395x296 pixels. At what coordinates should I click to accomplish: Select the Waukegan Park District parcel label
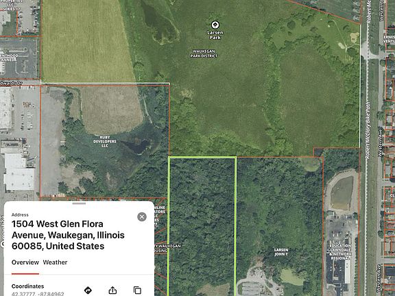pyautogui.click(x=204, y=53)
